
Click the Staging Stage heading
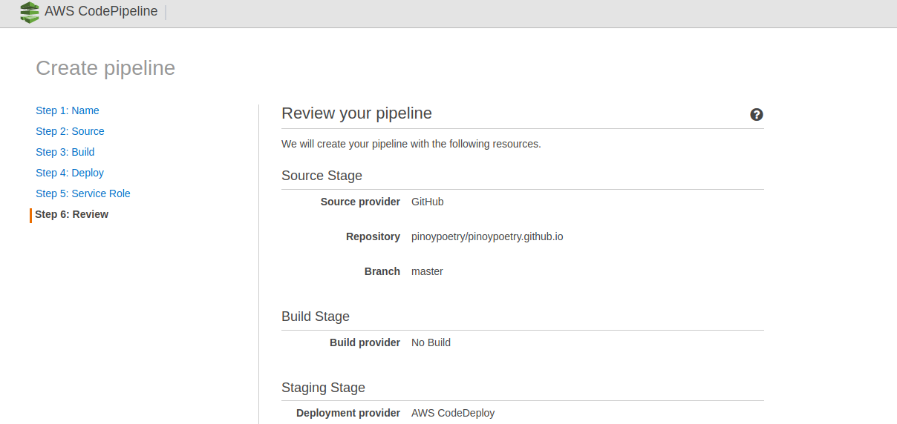click(x=323, y=388)
